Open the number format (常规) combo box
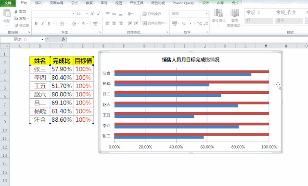The width and height of the screenshot is (308, 186). tap(190, 14)
